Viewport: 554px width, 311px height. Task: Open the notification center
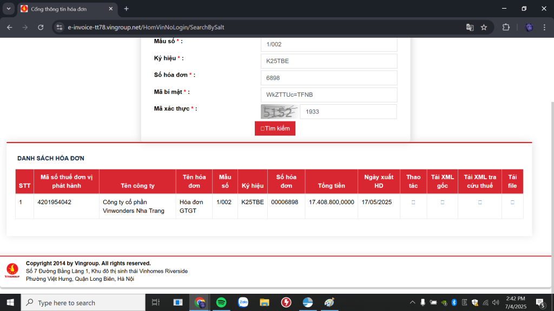pyautogui.click(x=540, y=302)
